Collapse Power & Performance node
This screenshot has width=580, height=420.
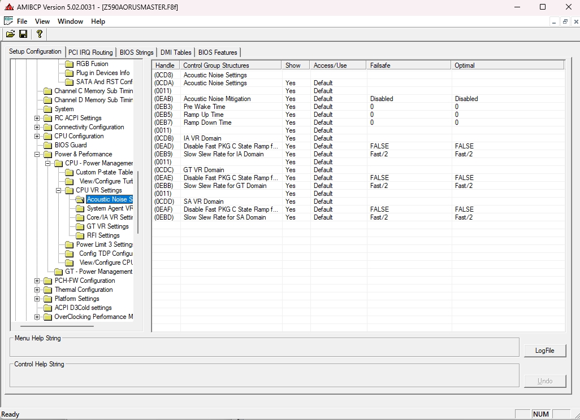point(37,155)
